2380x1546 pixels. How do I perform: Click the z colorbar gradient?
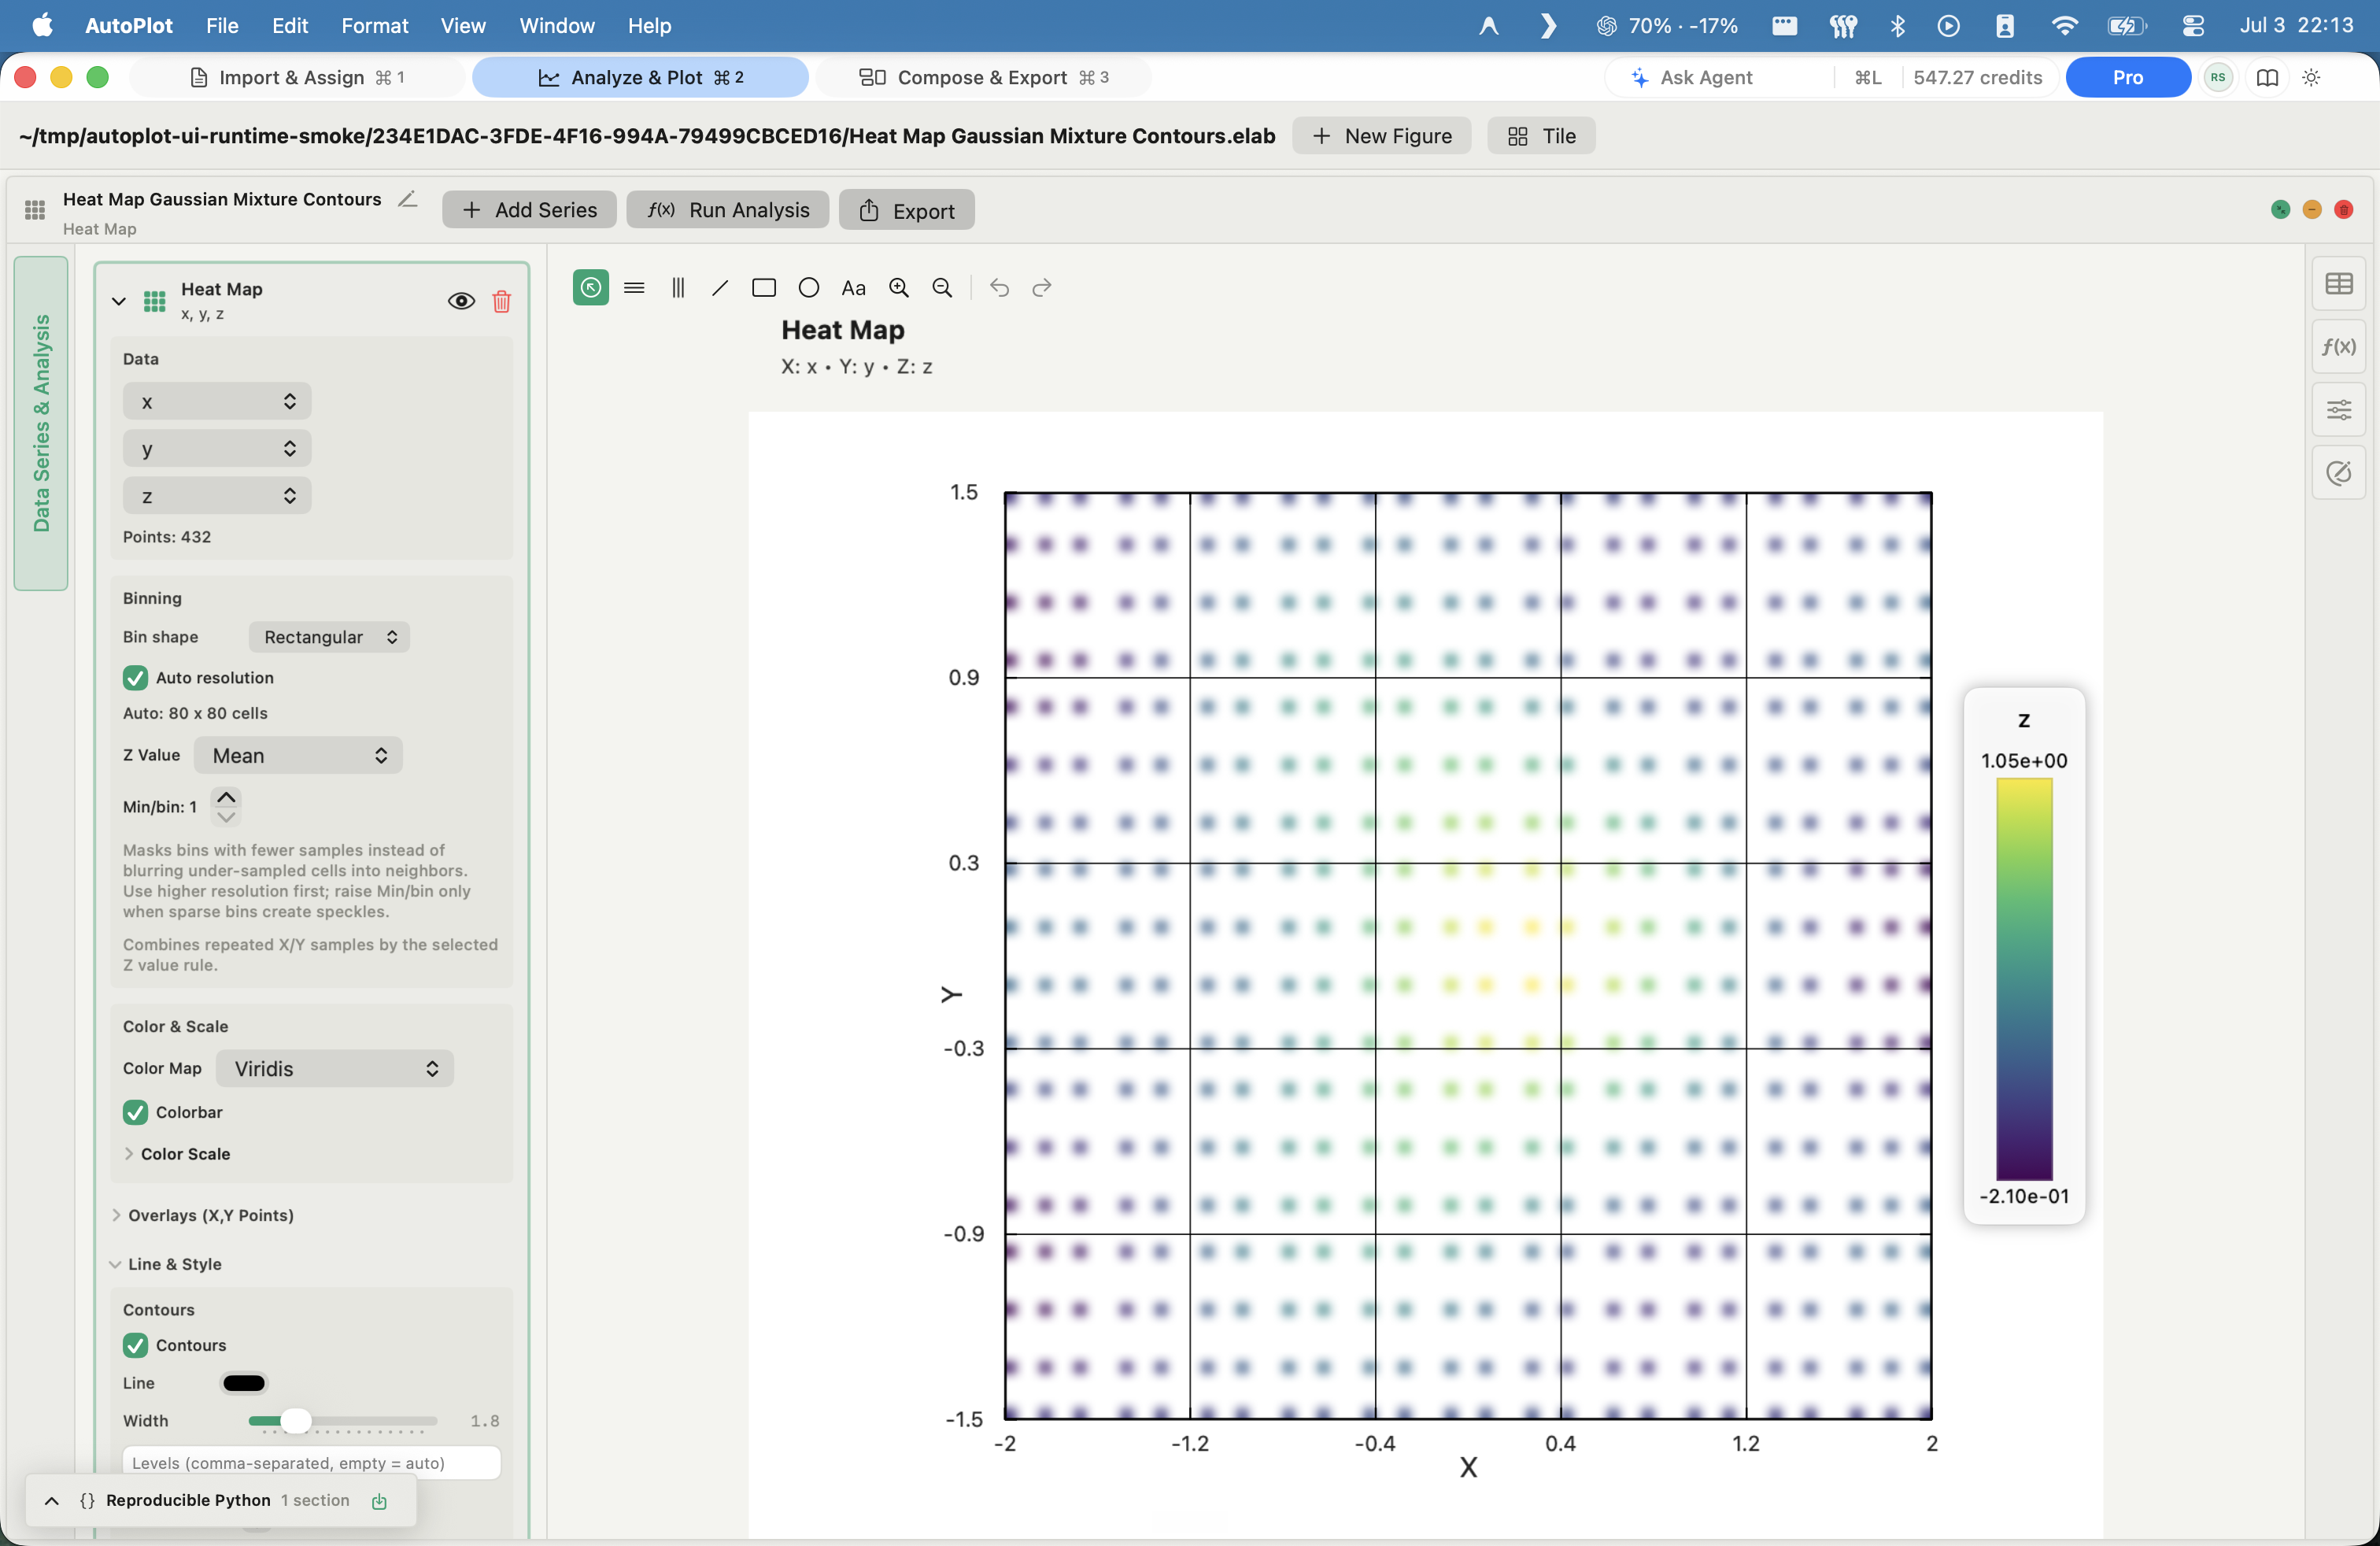[2024, 979]
